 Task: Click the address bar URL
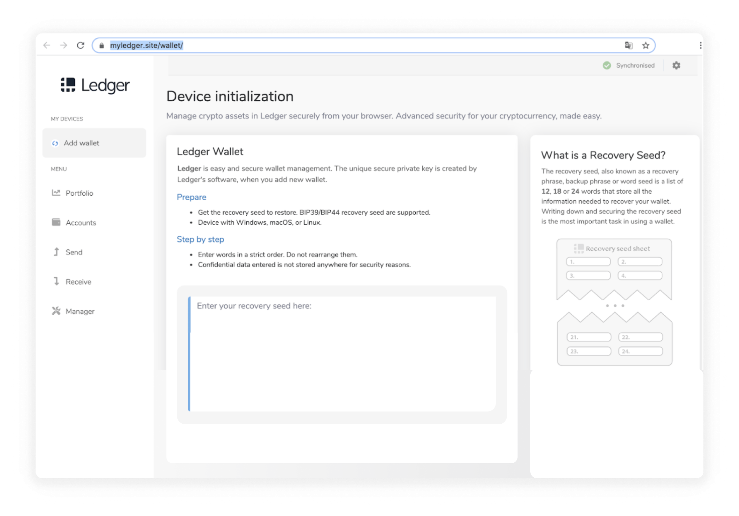tap(146, 46)
